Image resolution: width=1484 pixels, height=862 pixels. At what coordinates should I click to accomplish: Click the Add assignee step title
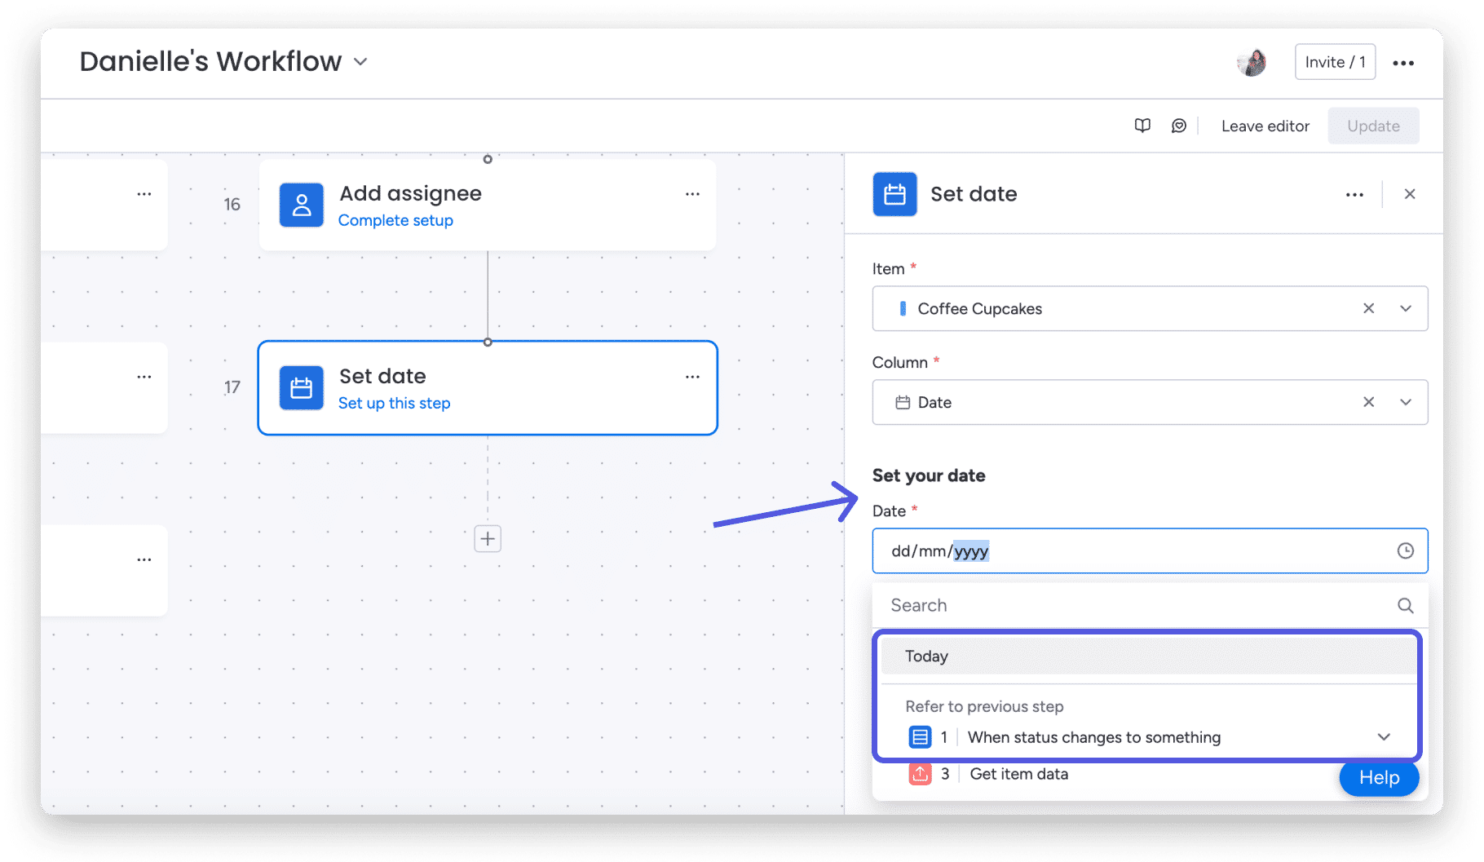point(410,193)
